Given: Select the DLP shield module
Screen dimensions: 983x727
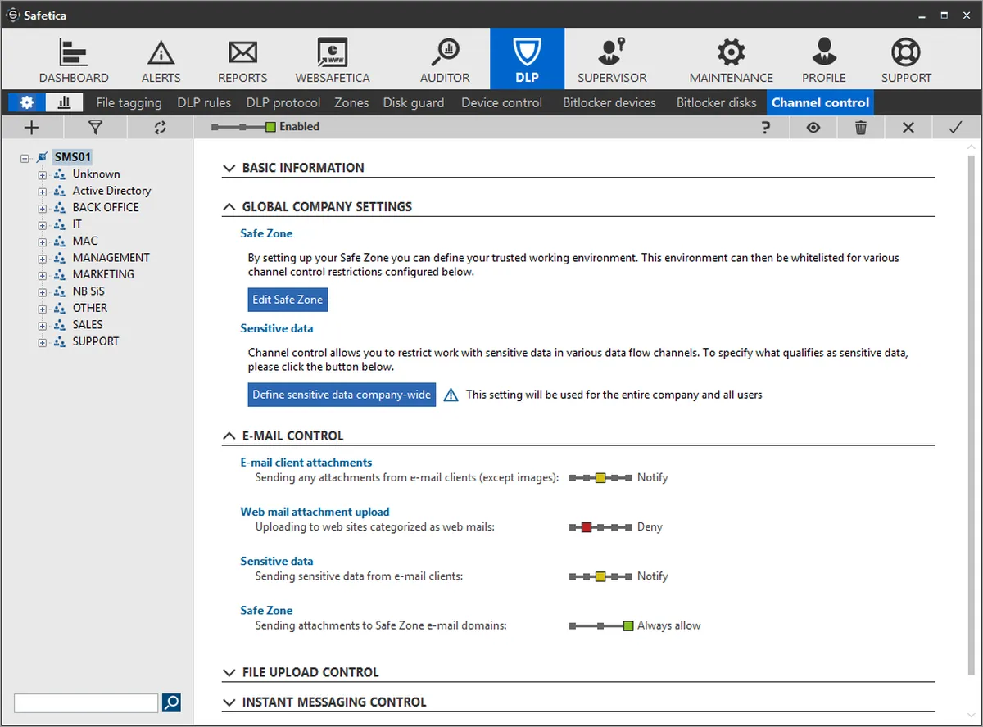Looking at the screenshot, I should point(527,59).
